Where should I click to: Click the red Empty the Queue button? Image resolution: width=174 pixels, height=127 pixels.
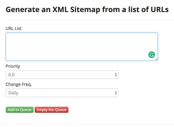51,110
